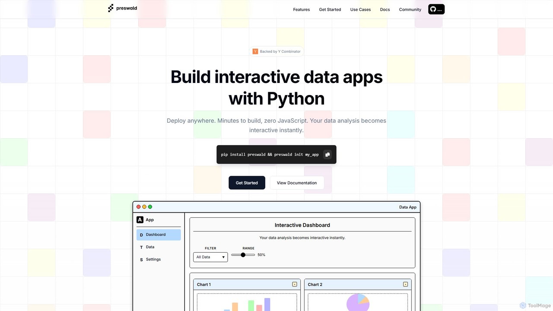Select Data in the app sidebar

(159, 247)
